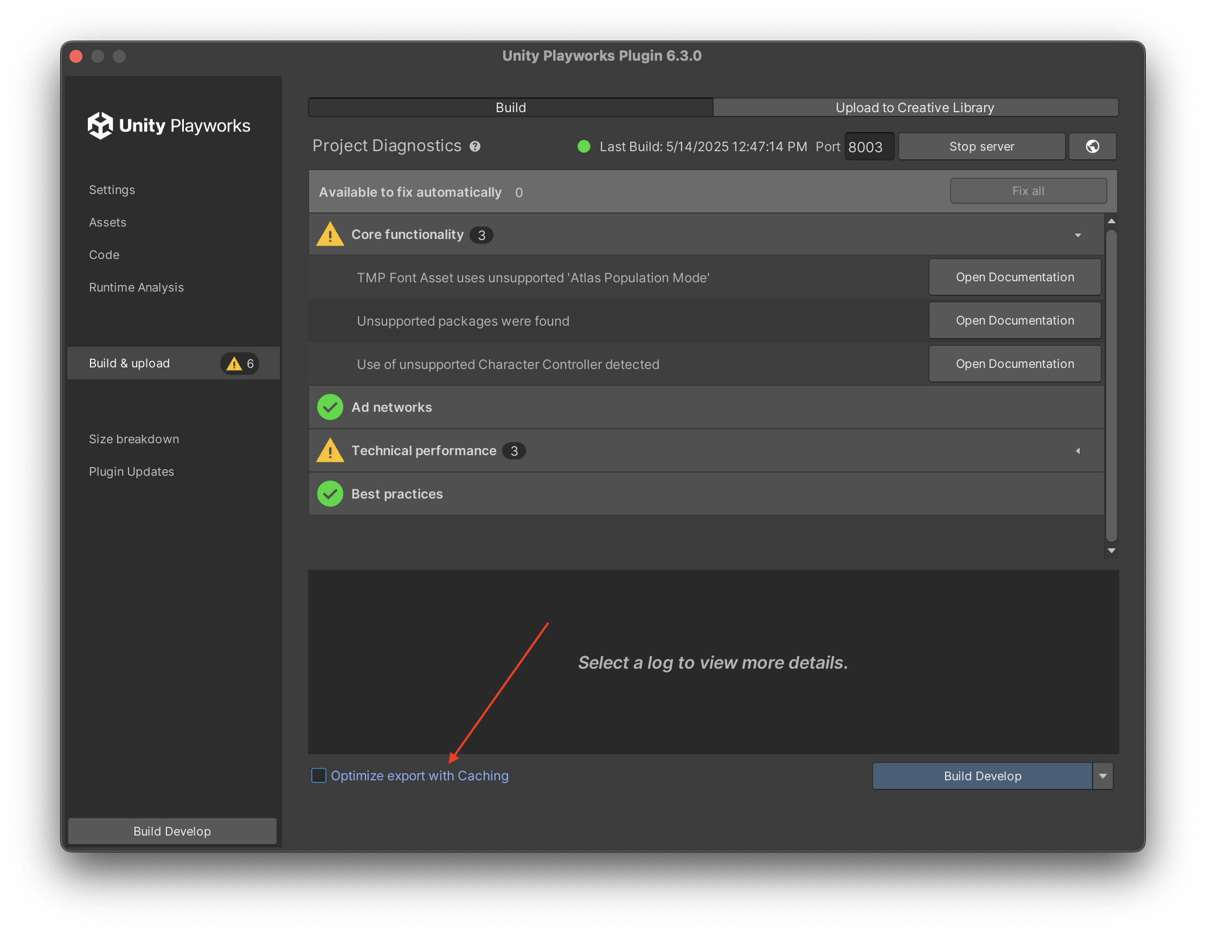Open build in browser via globe icon
1206x932 pixels.
coord(1092,146)
